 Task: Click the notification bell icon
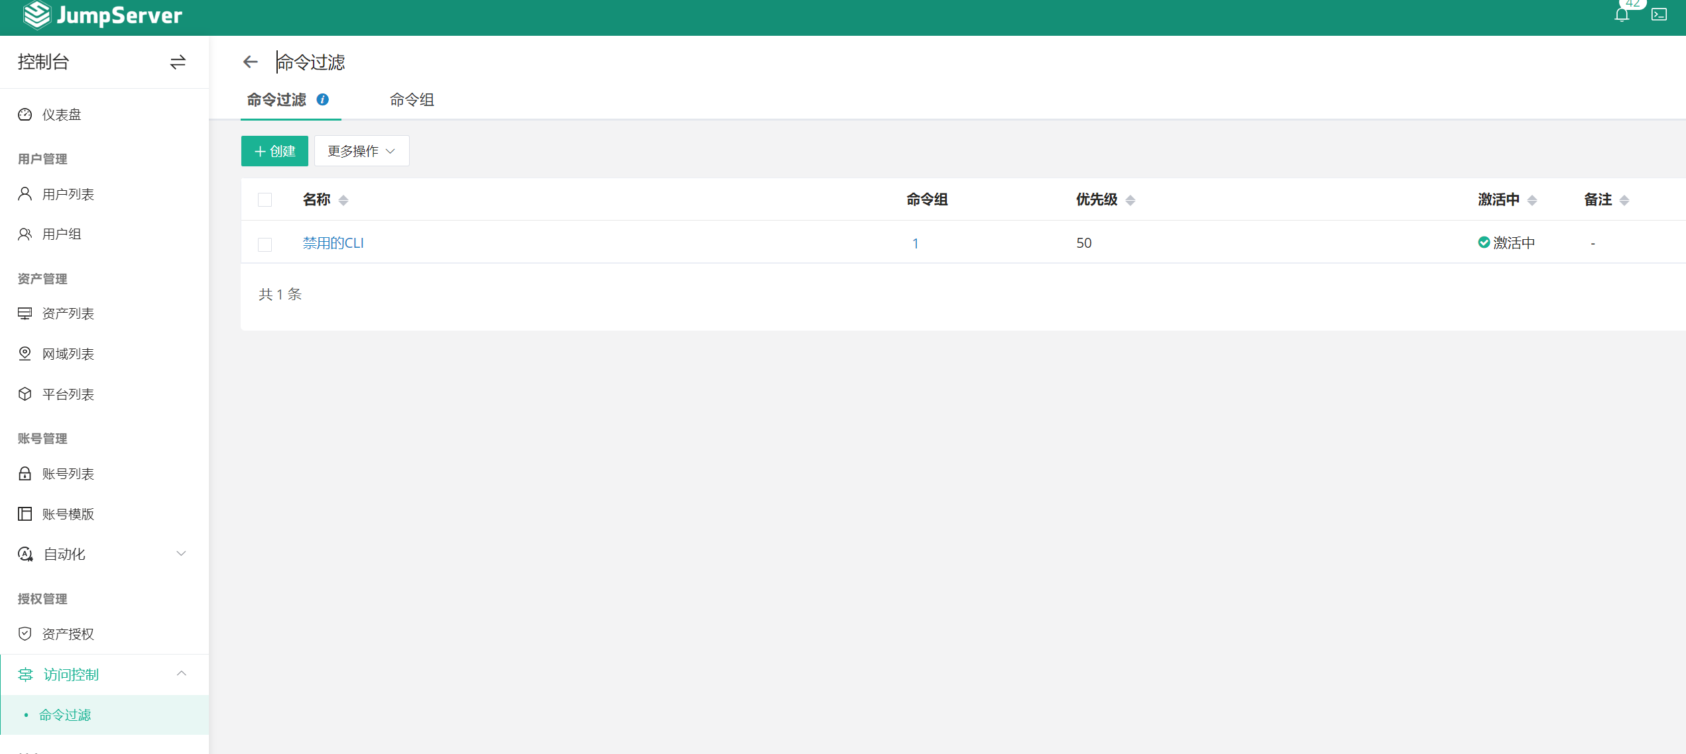[1622, 15]
